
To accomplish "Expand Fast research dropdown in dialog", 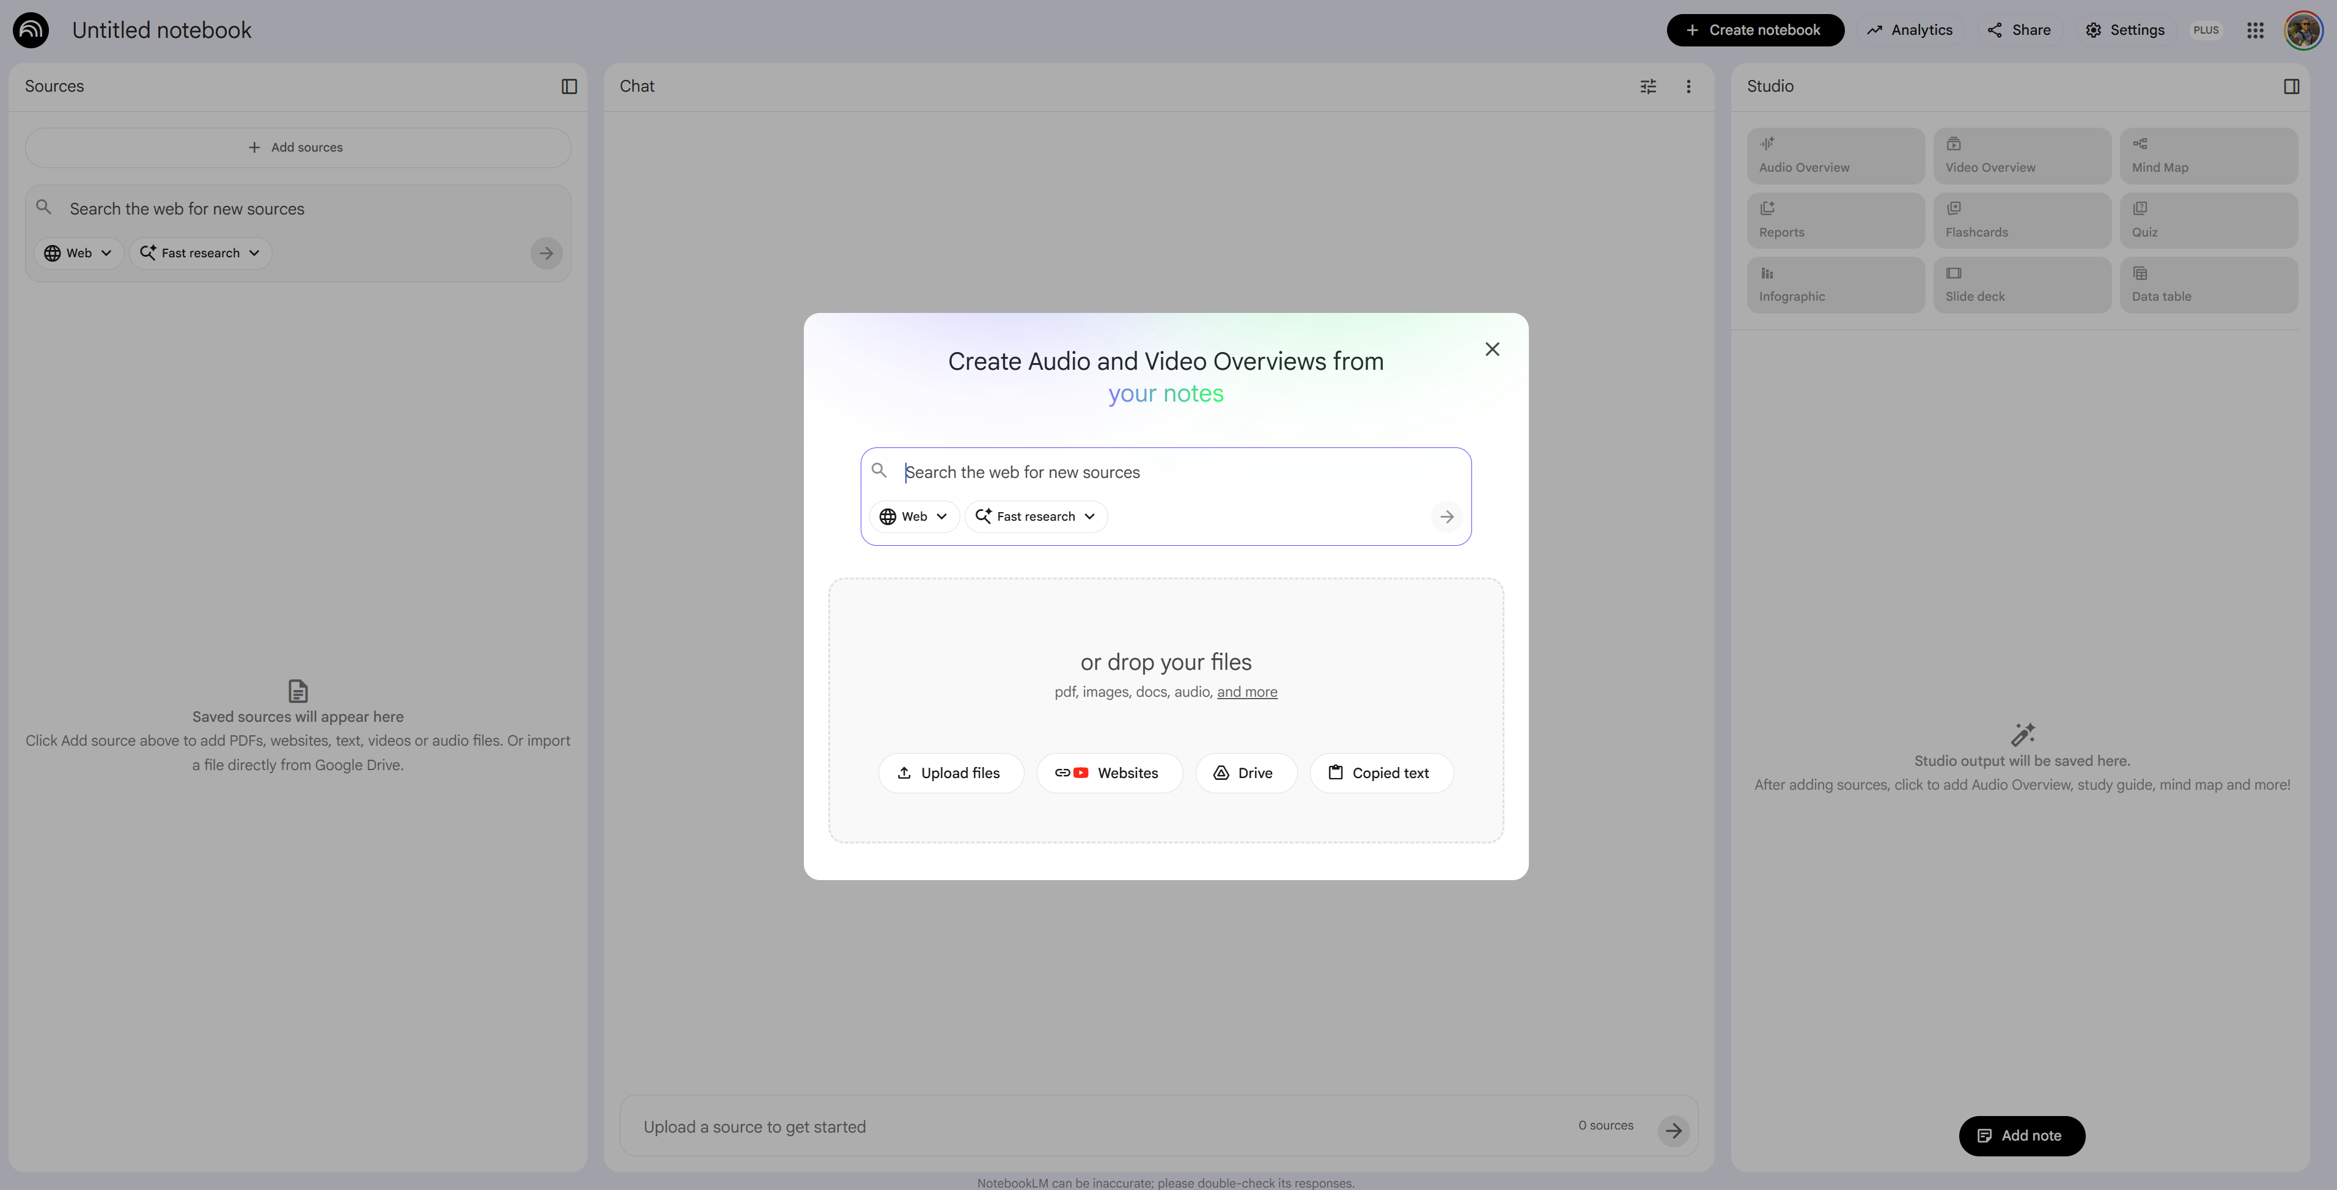I will 1035,516.
